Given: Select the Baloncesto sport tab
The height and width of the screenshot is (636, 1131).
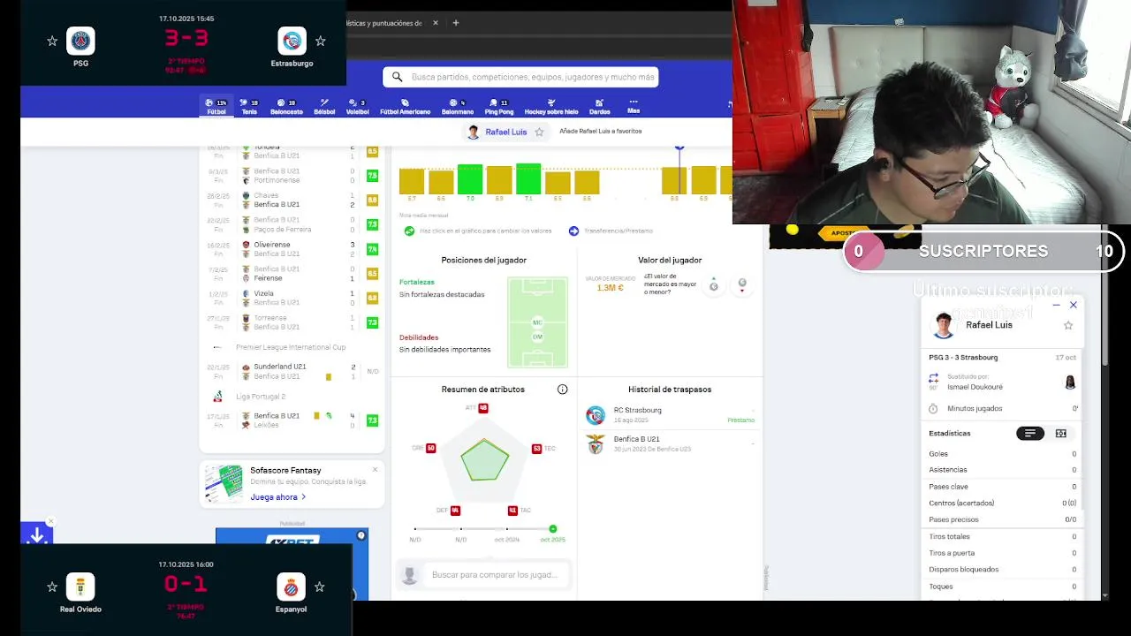Looking at the screenshot, I should tap(286, 107).
